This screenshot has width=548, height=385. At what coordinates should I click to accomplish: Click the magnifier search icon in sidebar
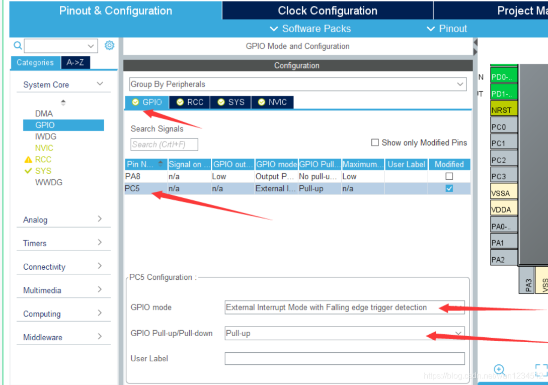point(18,46)
